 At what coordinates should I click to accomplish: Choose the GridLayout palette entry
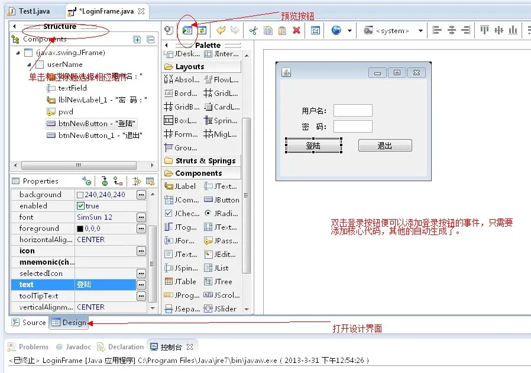tap(221, 94)
